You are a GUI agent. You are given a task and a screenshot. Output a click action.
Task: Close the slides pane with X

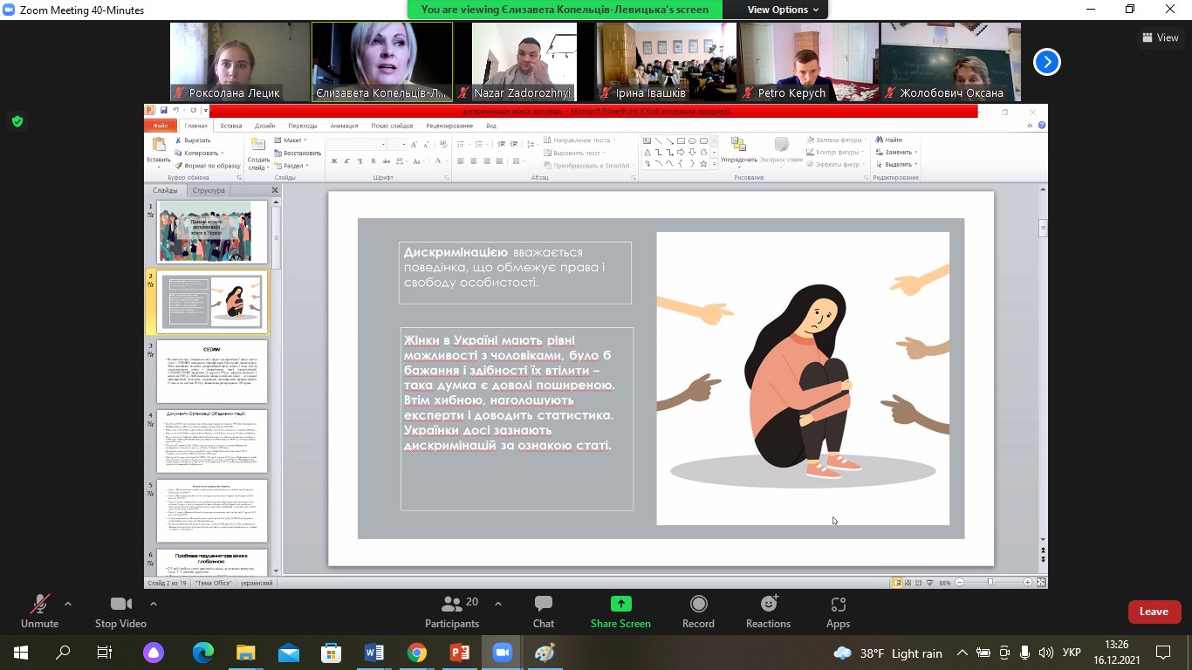click(x=275, y=190)
